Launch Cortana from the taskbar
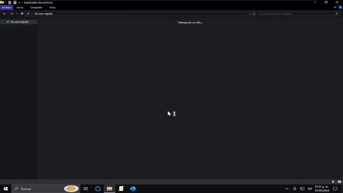The width and height of the screenshot is (343, 193). (98, 189)
